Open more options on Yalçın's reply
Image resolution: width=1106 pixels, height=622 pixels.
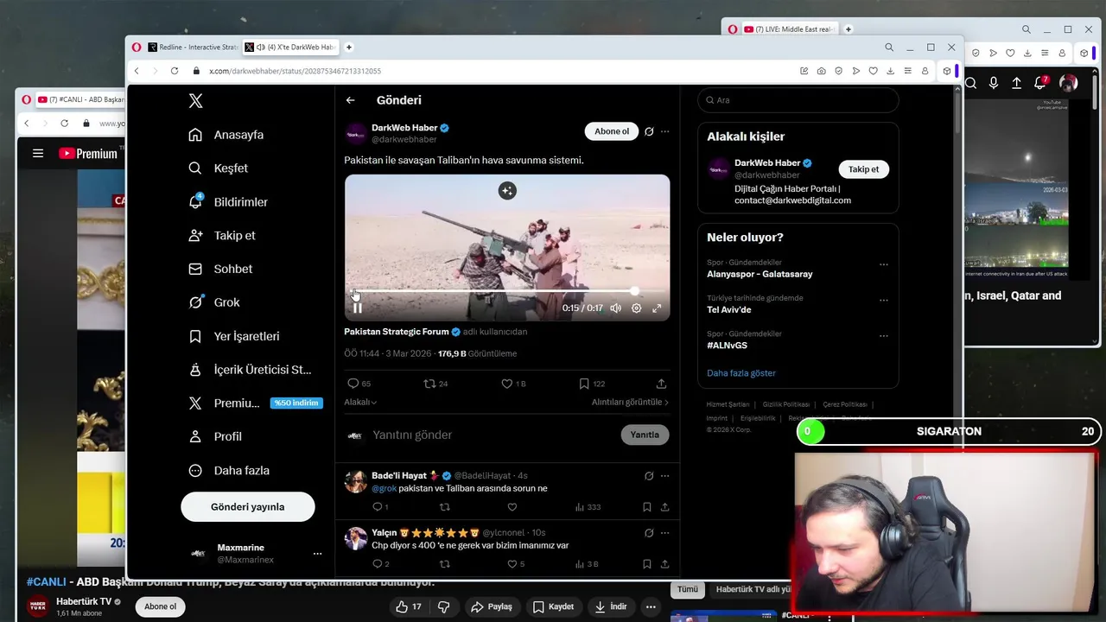pos(664,533)
